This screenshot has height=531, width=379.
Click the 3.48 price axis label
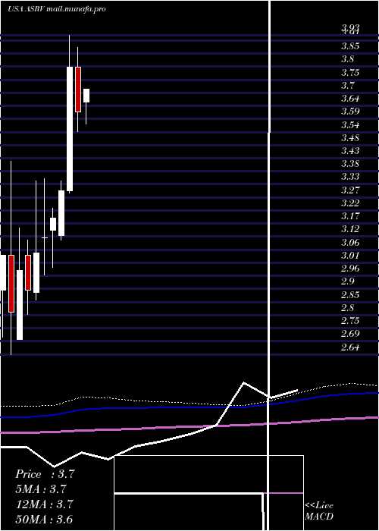[x=350, y=138]
